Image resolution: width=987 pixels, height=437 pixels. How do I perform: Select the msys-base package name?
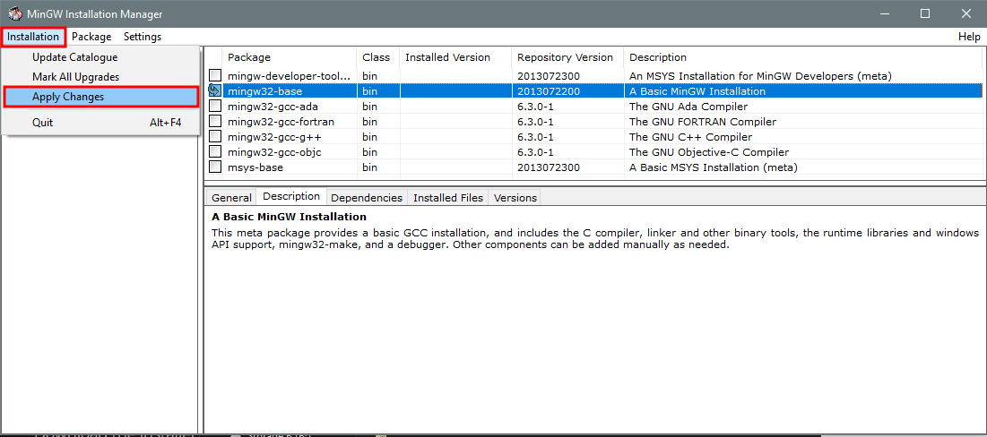click(x=255, y=167)
